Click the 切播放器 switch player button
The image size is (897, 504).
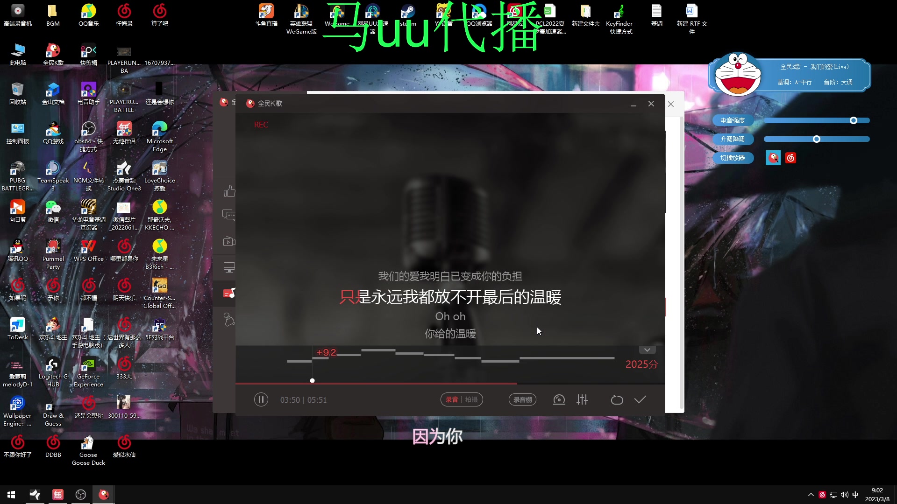tap(733, 158)
